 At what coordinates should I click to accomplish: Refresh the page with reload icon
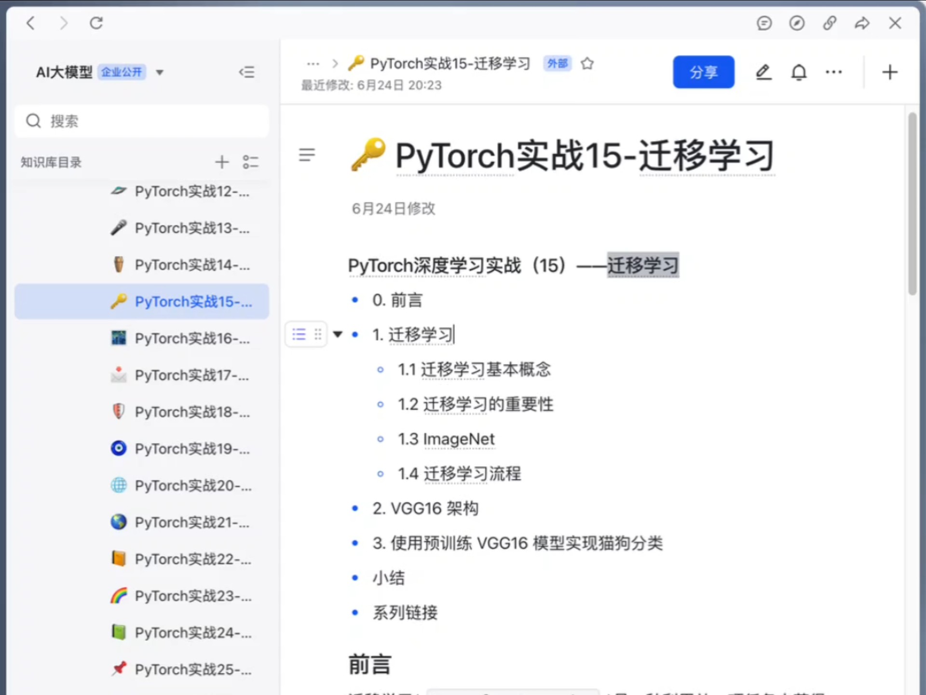click(x=96, y=23)
